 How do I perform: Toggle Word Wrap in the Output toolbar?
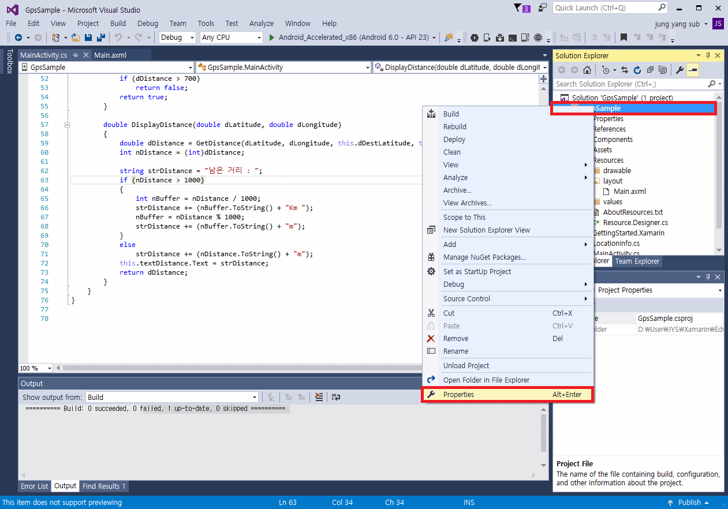(x=336, y=397)
